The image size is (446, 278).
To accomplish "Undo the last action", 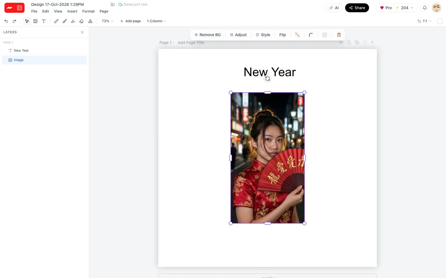I will point(6,21).
